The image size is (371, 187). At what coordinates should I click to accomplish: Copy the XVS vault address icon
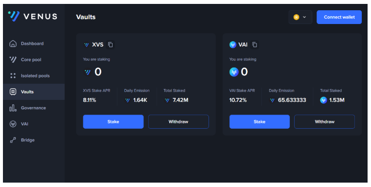[x=111, y=45]
